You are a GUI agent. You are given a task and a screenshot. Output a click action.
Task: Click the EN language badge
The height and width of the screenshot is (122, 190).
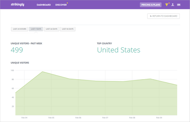click(x=179, y=5)
